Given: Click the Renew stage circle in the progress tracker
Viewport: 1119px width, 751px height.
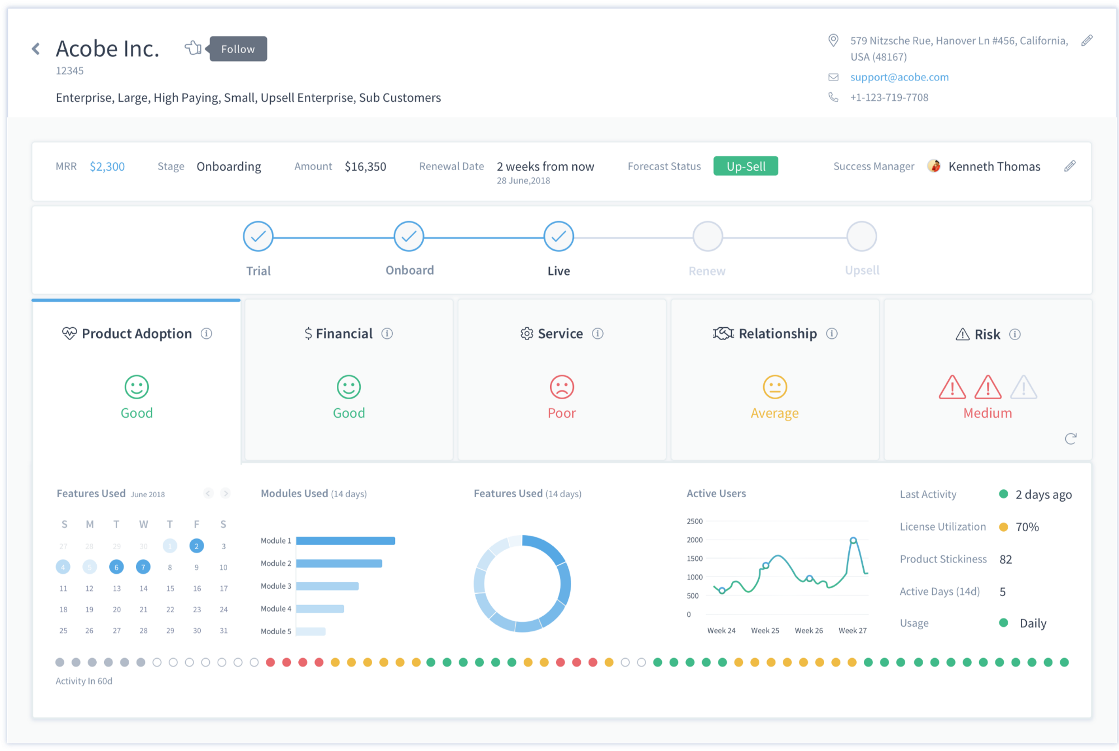Looking at the screenshot, I should [707, 236].
